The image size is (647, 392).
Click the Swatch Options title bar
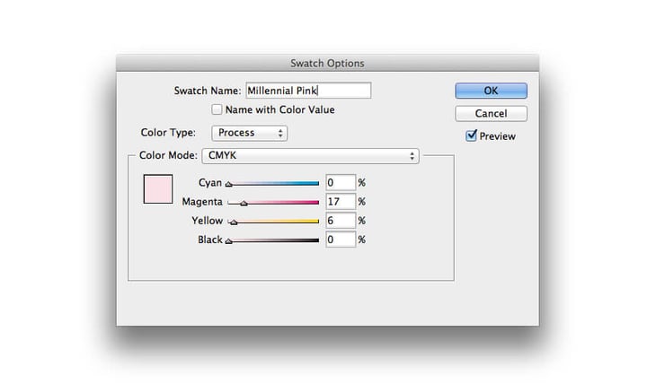click(x=327, y=63)
